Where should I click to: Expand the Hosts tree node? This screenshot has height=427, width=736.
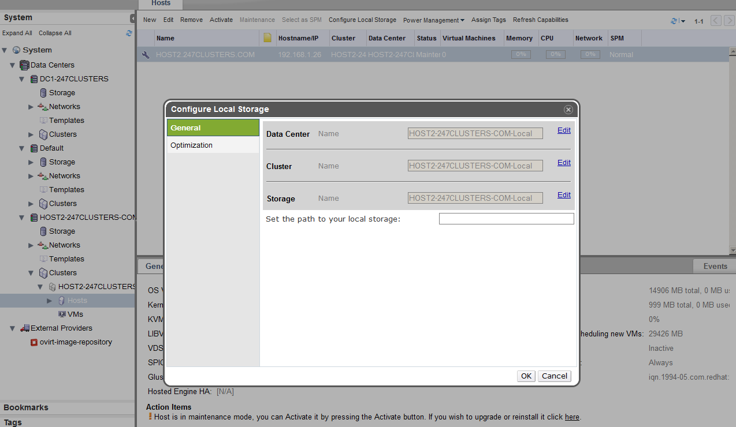[x=50, y=301]
